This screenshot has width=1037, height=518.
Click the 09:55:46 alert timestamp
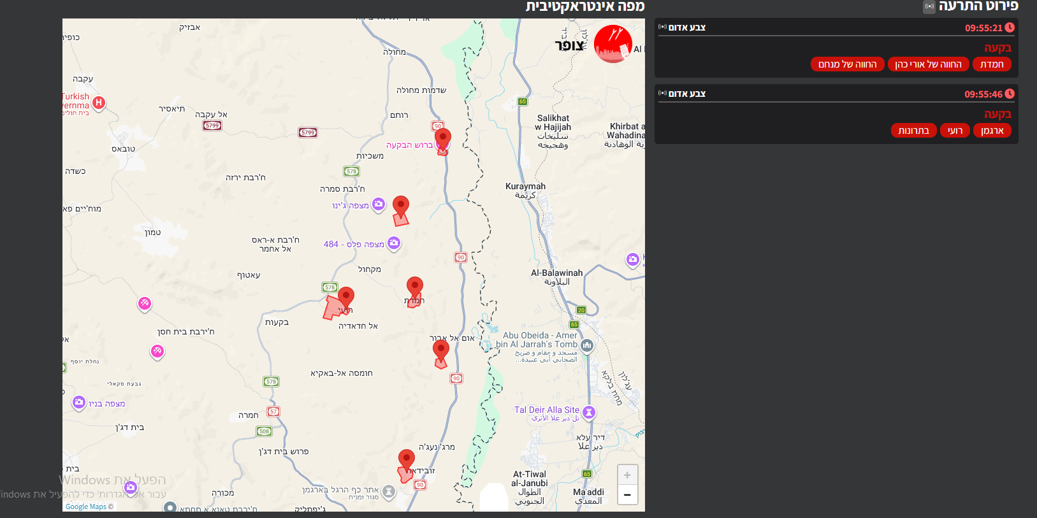(983, 94)
